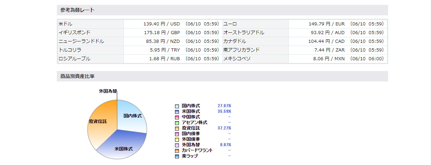Click the 0.07% value for 外国為替
This screenshot has width=431, height=165.
point(225,145)
